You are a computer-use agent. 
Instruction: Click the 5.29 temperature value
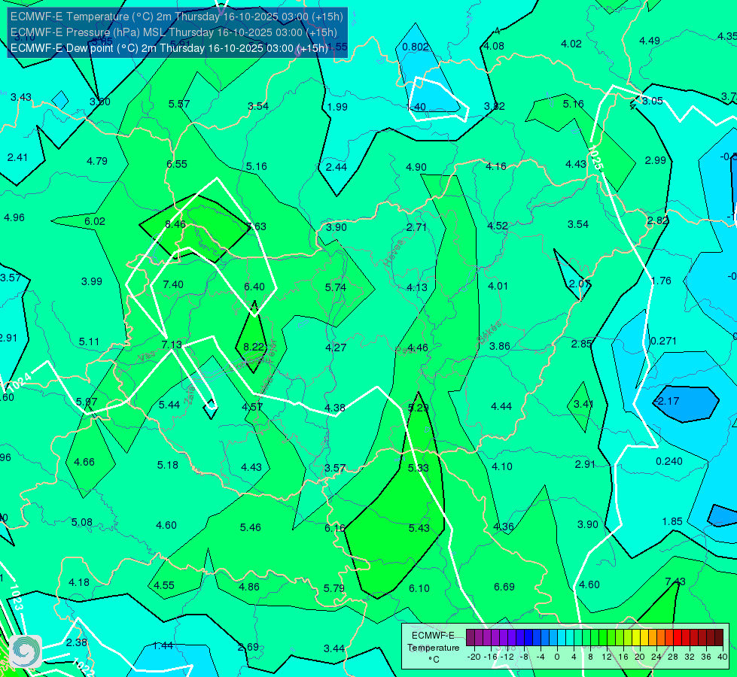coord(418,408)
